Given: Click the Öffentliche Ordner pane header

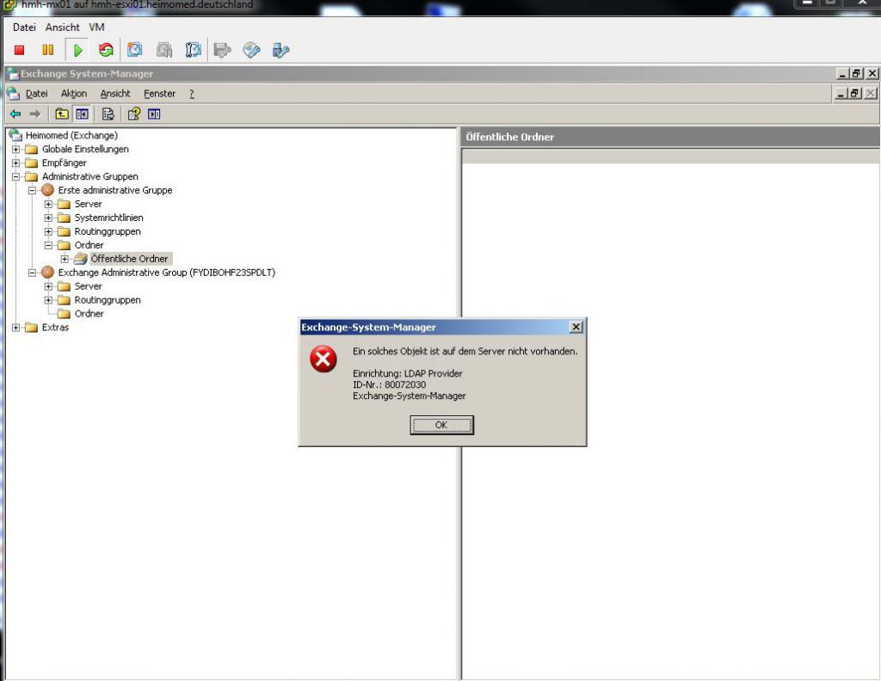Looking at the screenshot, I should click(x=669, y=137).
